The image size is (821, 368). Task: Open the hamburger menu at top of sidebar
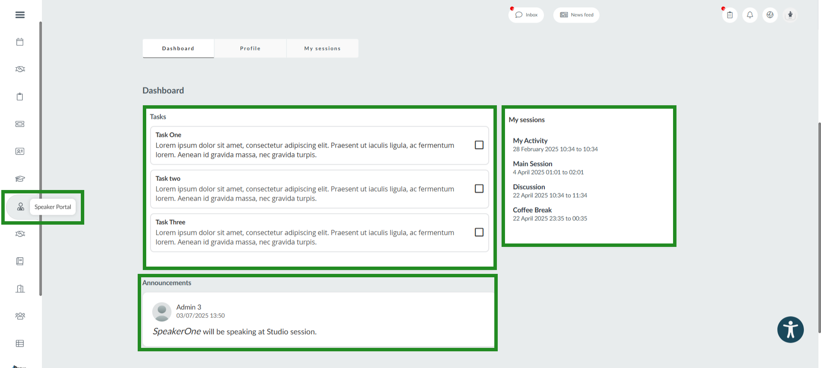pyautogui.click(x=20, y=15)
